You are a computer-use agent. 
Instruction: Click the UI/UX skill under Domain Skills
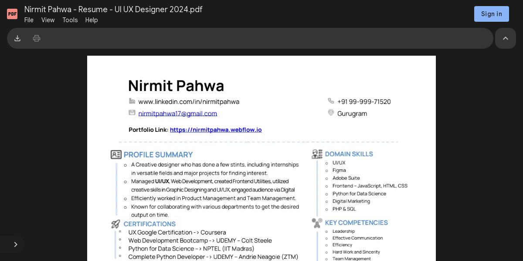[x=339, y=163]
